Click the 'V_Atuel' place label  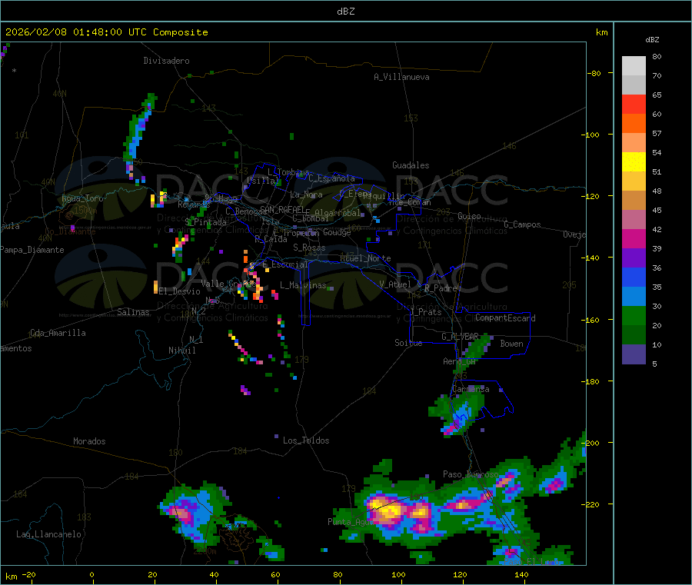pos(395,284)
